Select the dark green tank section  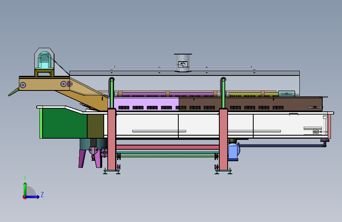pyautogui.click(x=64, y=123)
